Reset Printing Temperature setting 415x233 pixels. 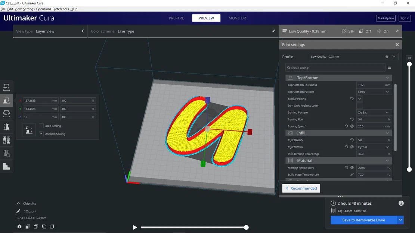click(346, 167)
